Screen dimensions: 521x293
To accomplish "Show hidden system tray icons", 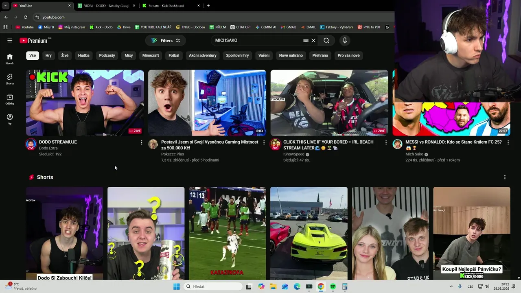I will click(451, 286).
